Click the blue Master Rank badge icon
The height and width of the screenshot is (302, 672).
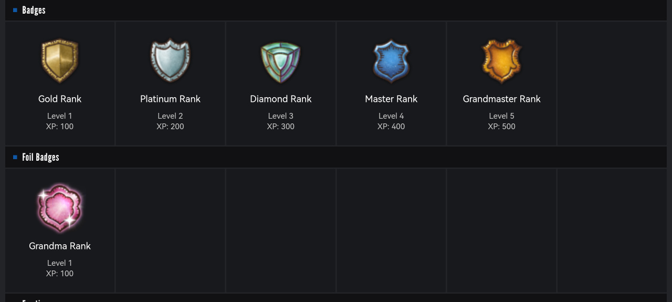coord(391,61)
